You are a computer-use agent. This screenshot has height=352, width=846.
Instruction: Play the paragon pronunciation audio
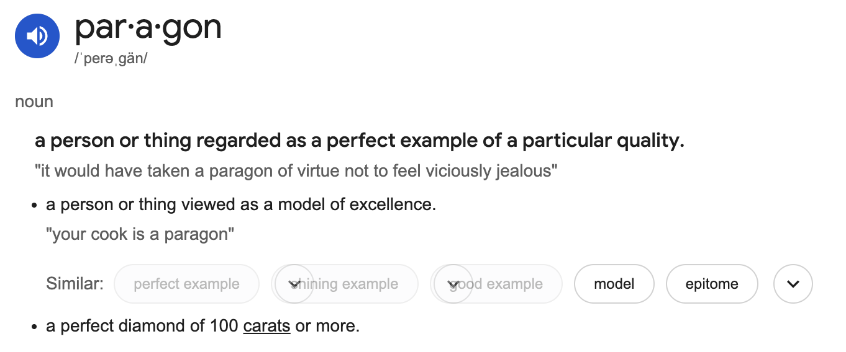coord(37,36)
